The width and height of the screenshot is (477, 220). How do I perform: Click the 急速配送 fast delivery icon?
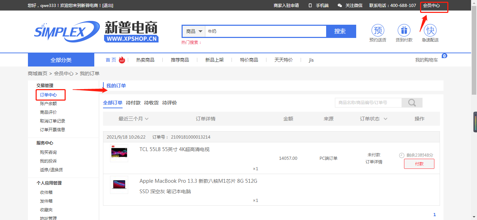point(430,31)
